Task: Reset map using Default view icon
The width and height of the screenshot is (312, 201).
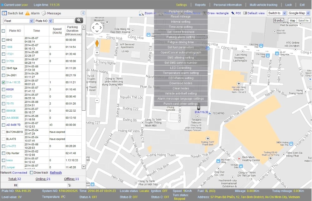Action: point(245,13)
